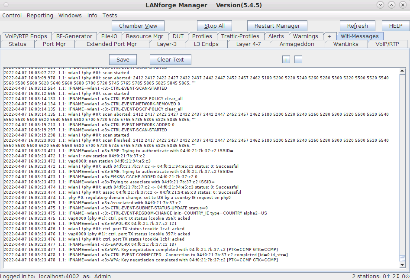Click the CTRL-EVENT-SUBNET-STATUS-UPDATE log line
The height and width of the screenshot is (280, 410).
(x=106, y=208)
